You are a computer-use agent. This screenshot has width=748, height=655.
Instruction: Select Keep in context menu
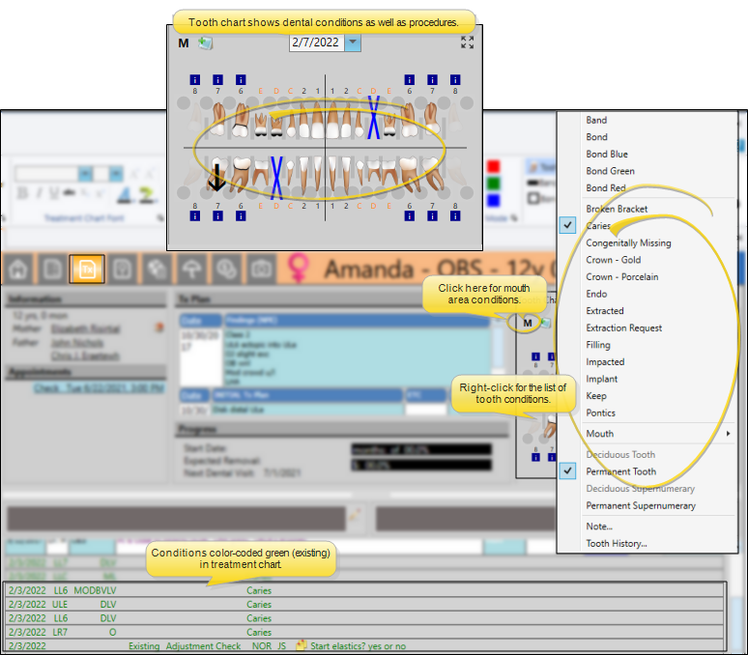point(596,396)
